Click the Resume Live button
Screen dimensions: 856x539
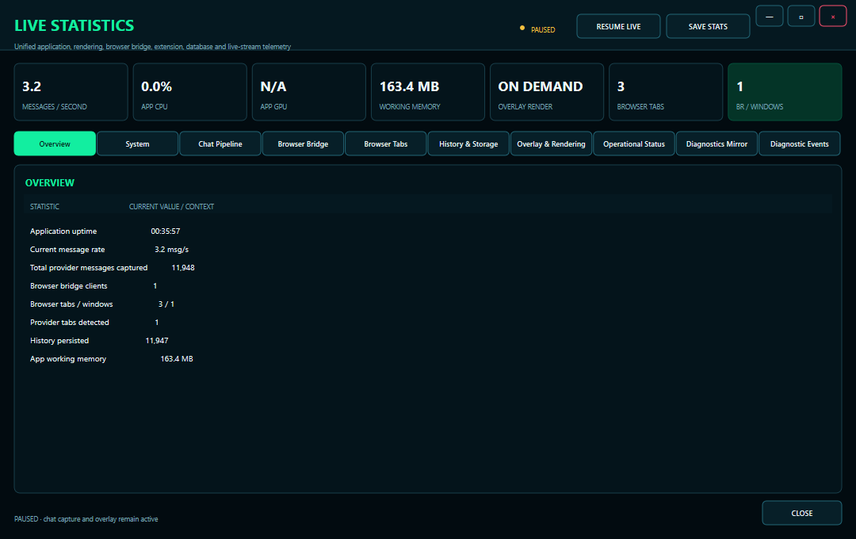[618, 26]
